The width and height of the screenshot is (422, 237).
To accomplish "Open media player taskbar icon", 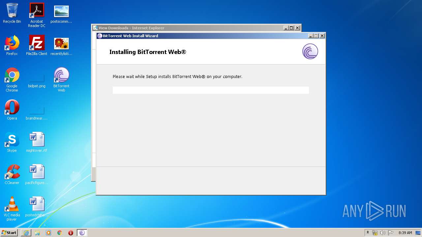I will pyautogui.click(x=48, y=233).
